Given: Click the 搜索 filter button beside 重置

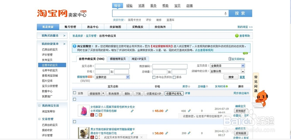Looking at the screenshot, I should point(231,77).
